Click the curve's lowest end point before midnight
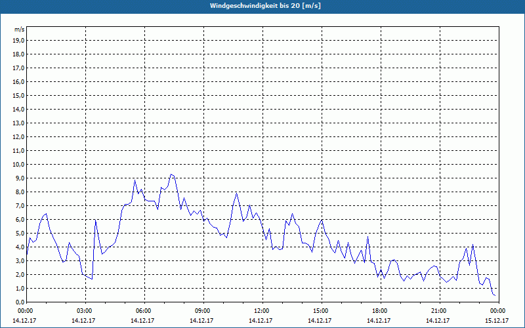 coord(495,296)
